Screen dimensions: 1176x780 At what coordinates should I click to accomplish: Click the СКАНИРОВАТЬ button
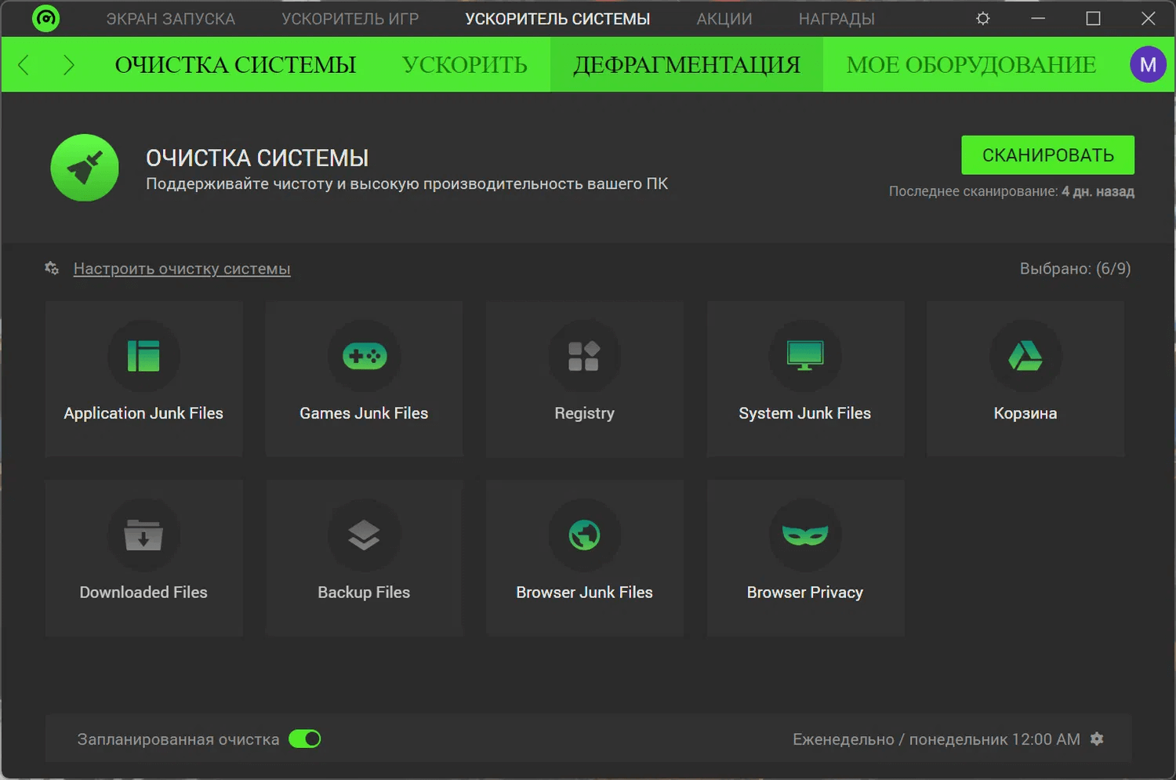pyautogui.click(x=1047, y=155)
